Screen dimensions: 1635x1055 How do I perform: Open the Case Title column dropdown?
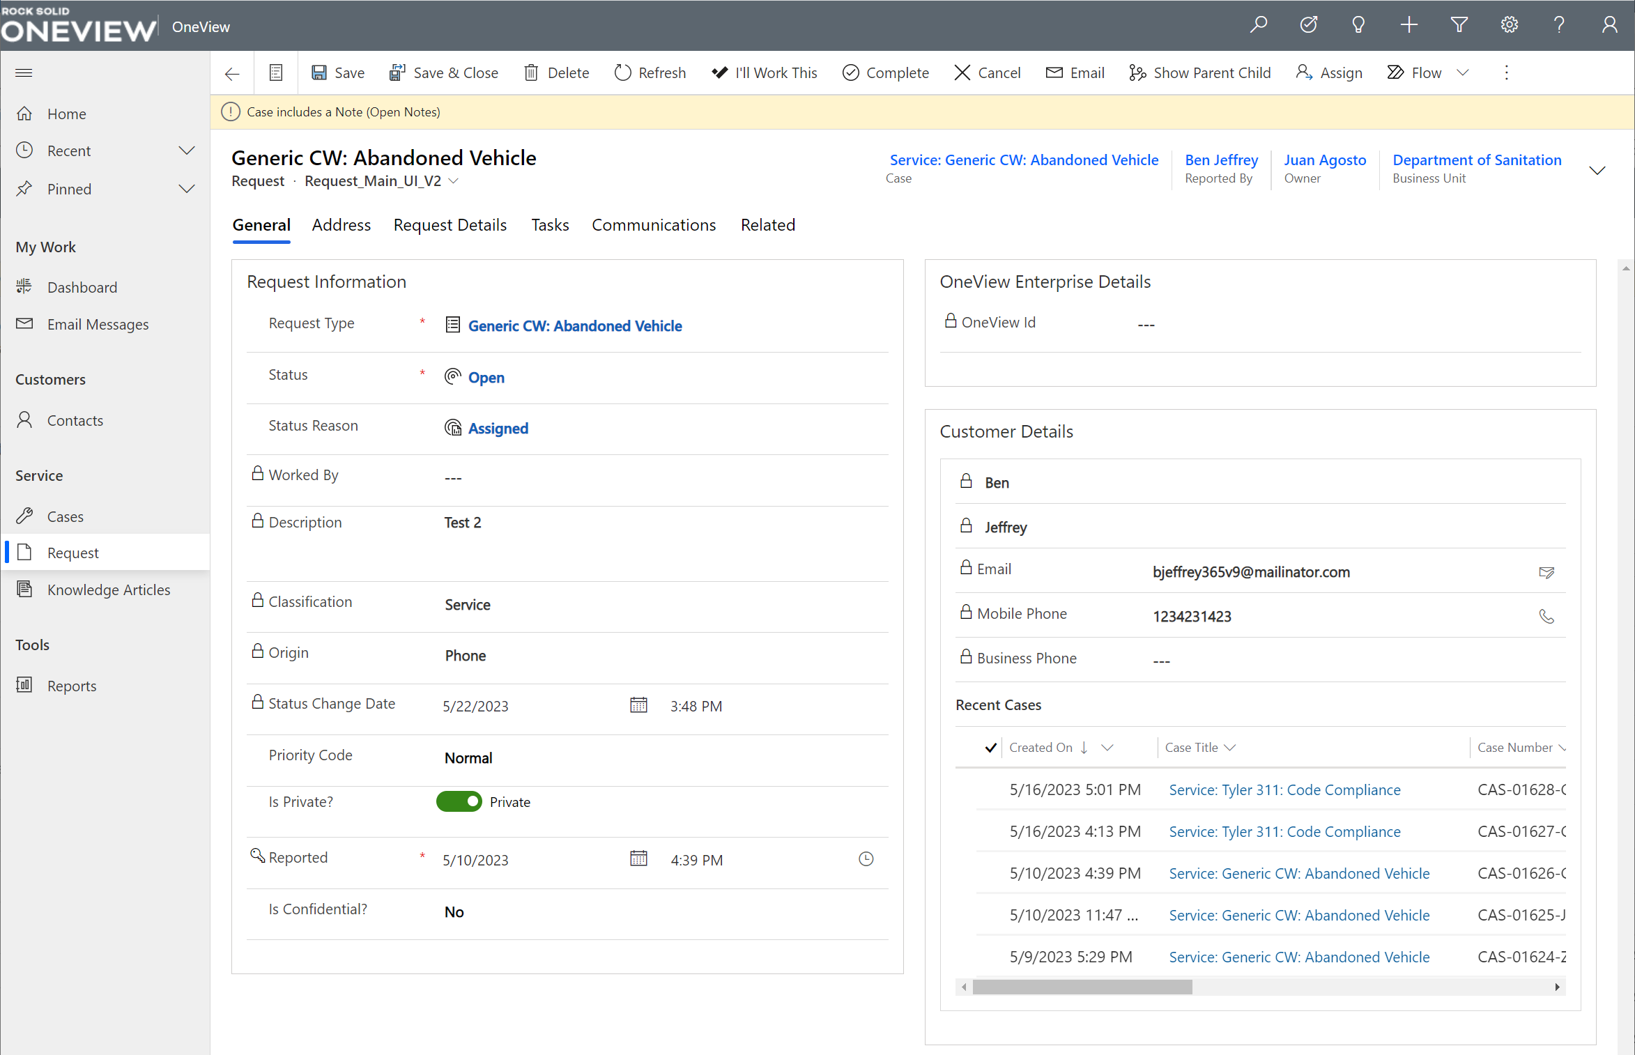(1230, 747)
